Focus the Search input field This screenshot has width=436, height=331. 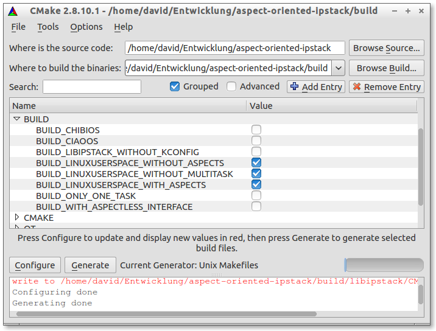pyautogui.click(x=92, y=87)
